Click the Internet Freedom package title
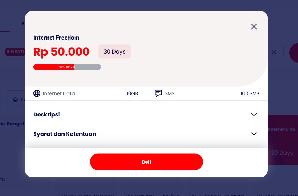The height and width of the screenshot is (196, 298). (x=56, y=38)
